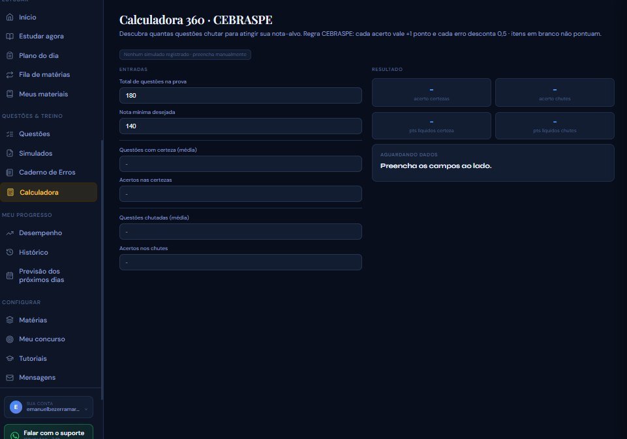This screenshot has width=627, height=439.
Task: Open Simulados page
Action: (x=49, y=153)
